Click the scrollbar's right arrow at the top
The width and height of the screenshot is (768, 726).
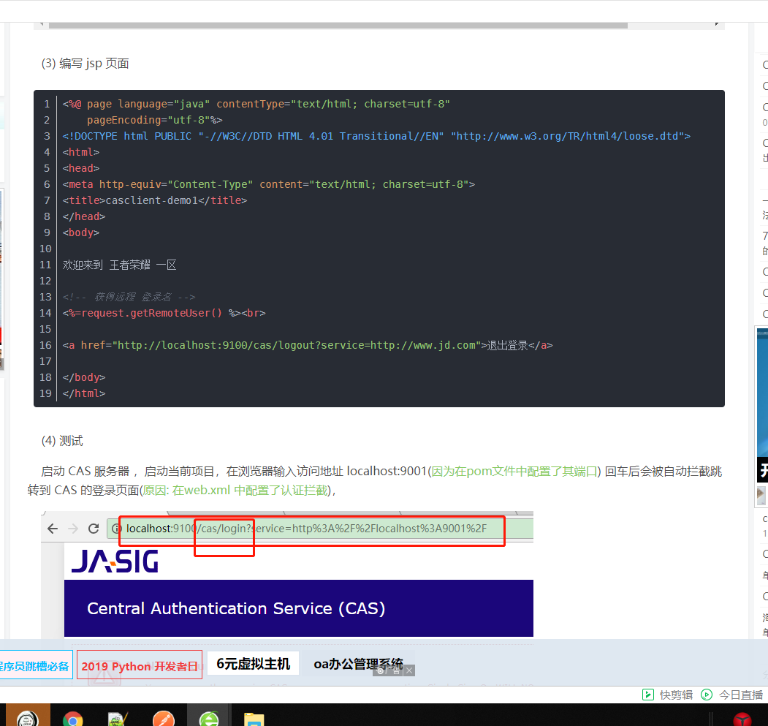[717, 24]
